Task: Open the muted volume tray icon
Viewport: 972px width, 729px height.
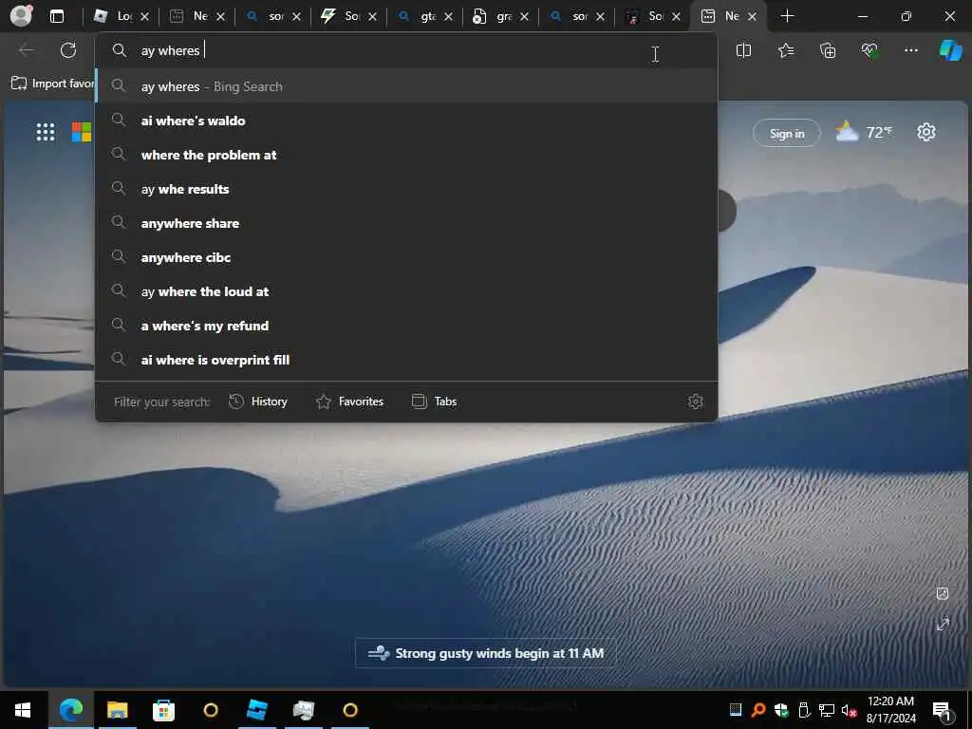Action: pos(850,710)
